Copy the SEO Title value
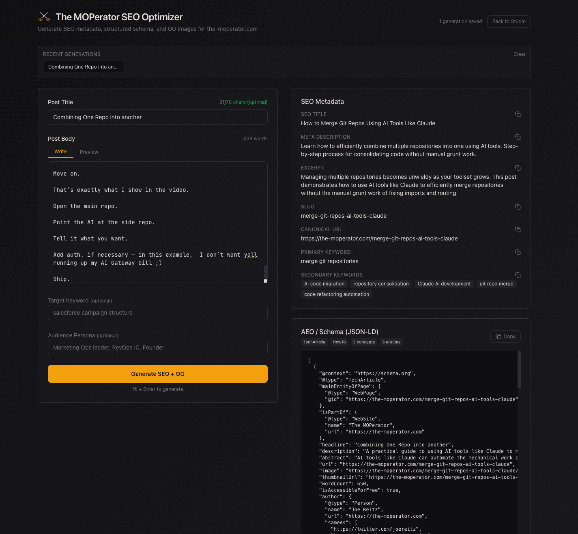Image resolution: width=578 pixels, height=534 pixels. tap(518, 114)
